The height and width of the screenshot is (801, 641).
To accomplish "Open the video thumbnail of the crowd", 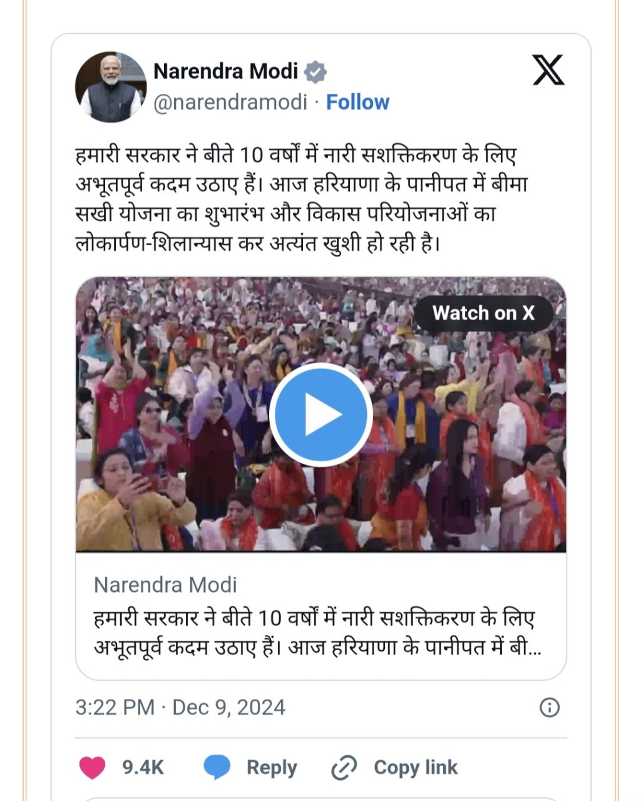I will (321, 414).
